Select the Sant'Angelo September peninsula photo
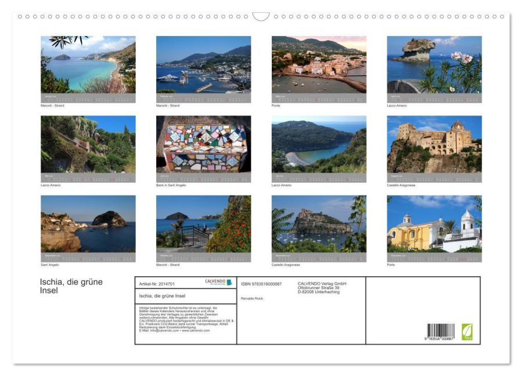The width and height of the screenshot is (522, 376). [88, 223]
